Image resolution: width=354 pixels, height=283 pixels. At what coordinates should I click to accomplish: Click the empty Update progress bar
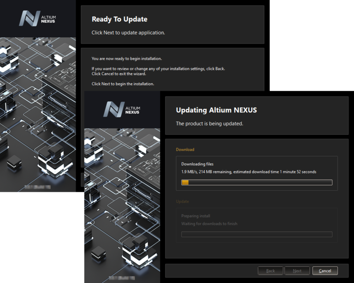[257, 234]
